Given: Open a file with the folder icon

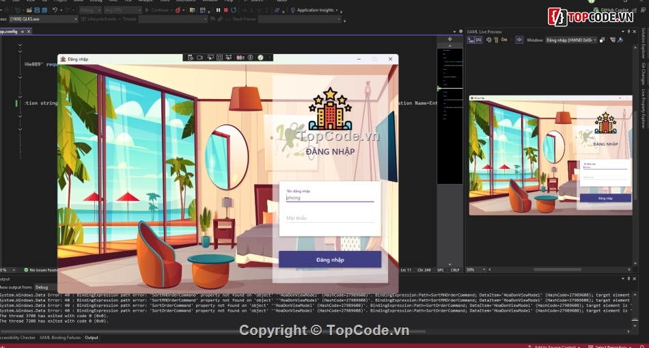Looking at the screenshot, I should coord(29,10).
